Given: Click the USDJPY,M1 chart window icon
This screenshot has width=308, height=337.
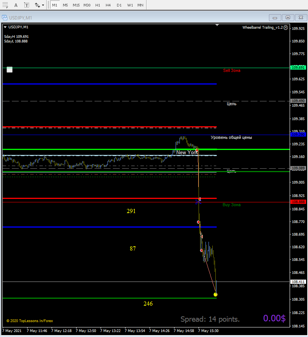Looking at the screenshot, I should [x=5, y=18].
